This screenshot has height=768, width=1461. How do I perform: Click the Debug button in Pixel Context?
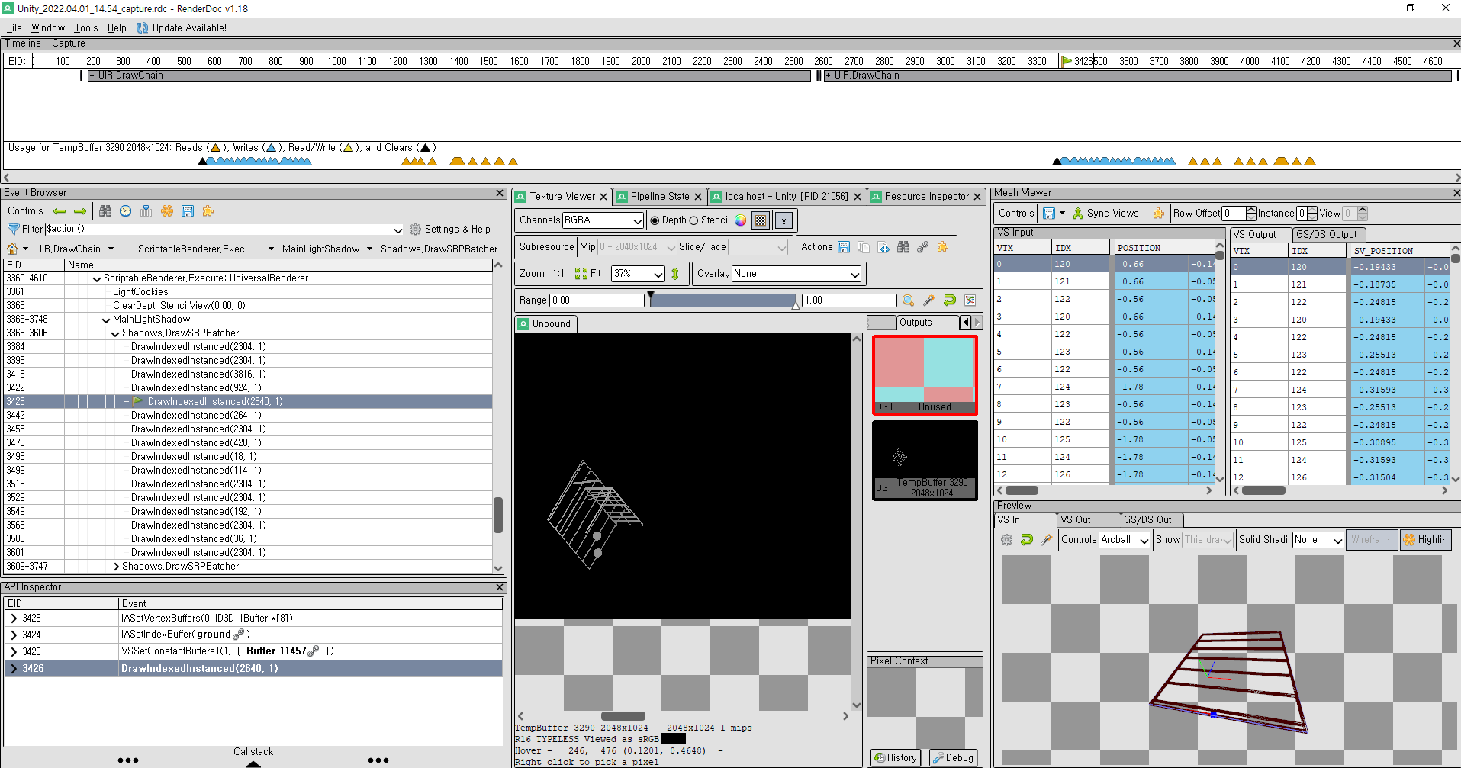[x=953, y=757]
